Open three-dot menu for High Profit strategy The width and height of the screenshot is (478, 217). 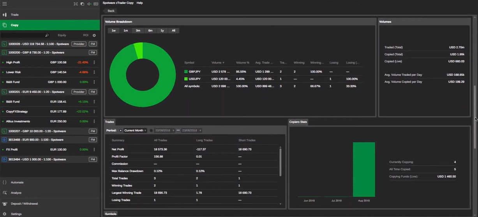pos(94,62)
